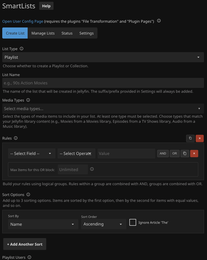Enable the Ignore Article 'The' checkbox
This screenshot has height=260, width=207.
[133, 222]
